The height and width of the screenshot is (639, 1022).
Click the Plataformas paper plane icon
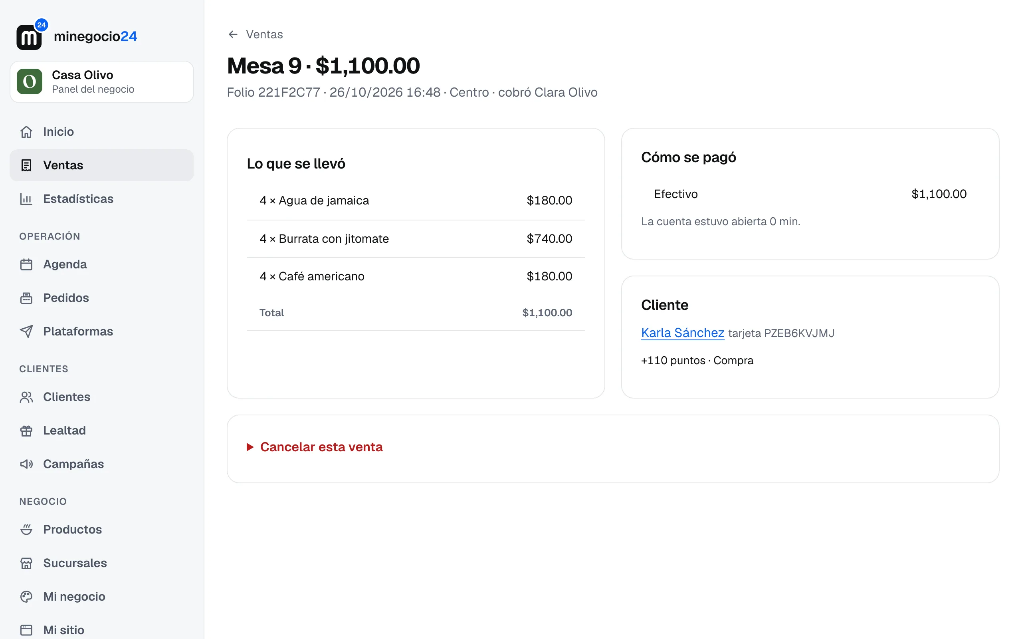26,331
